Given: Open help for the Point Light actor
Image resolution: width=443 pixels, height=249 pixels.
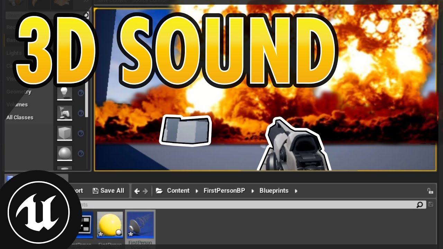Looking at the screenshot, I should point(81,93).
